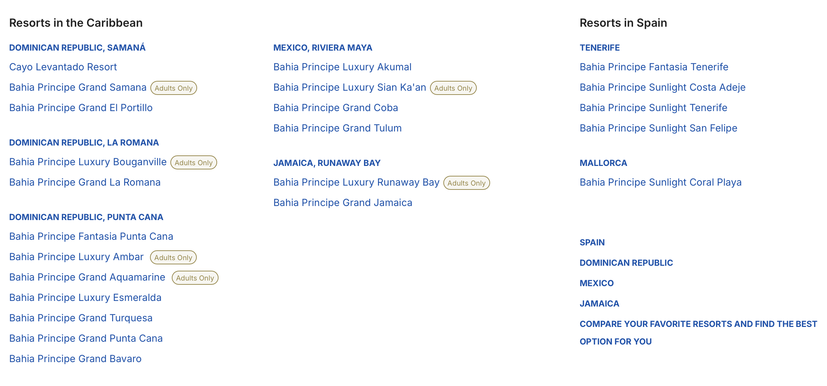Go to Bahia Principe Fantasia Punta Cana
827x386 pixels.
click(91, 236)
